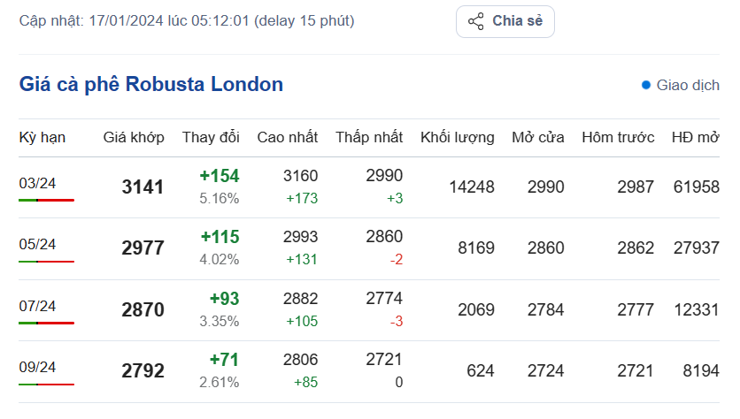This screenshot has height=419, width=740.
Task: Click the Thấp nhất column header
Action: click(x=369, y=137)
